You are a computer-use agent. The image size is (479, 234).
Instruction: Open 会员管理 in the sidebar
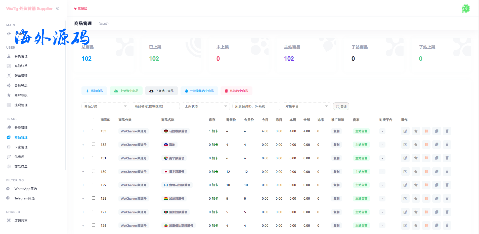pos(21,56)
